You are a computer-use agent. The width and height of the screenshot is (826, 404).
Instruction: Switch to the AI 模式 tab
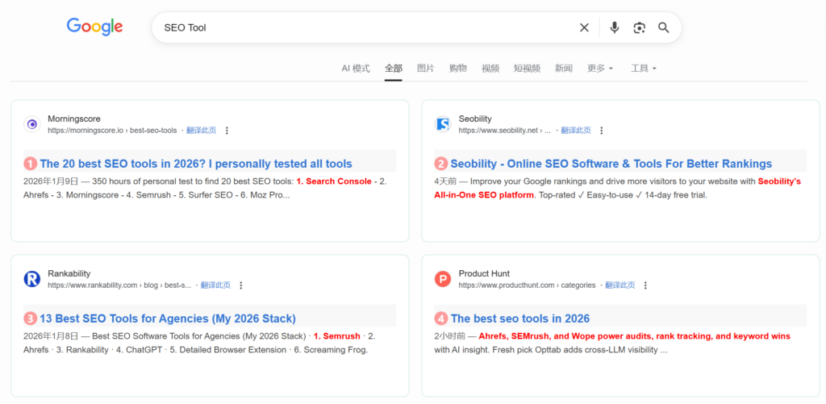[356, 69]
